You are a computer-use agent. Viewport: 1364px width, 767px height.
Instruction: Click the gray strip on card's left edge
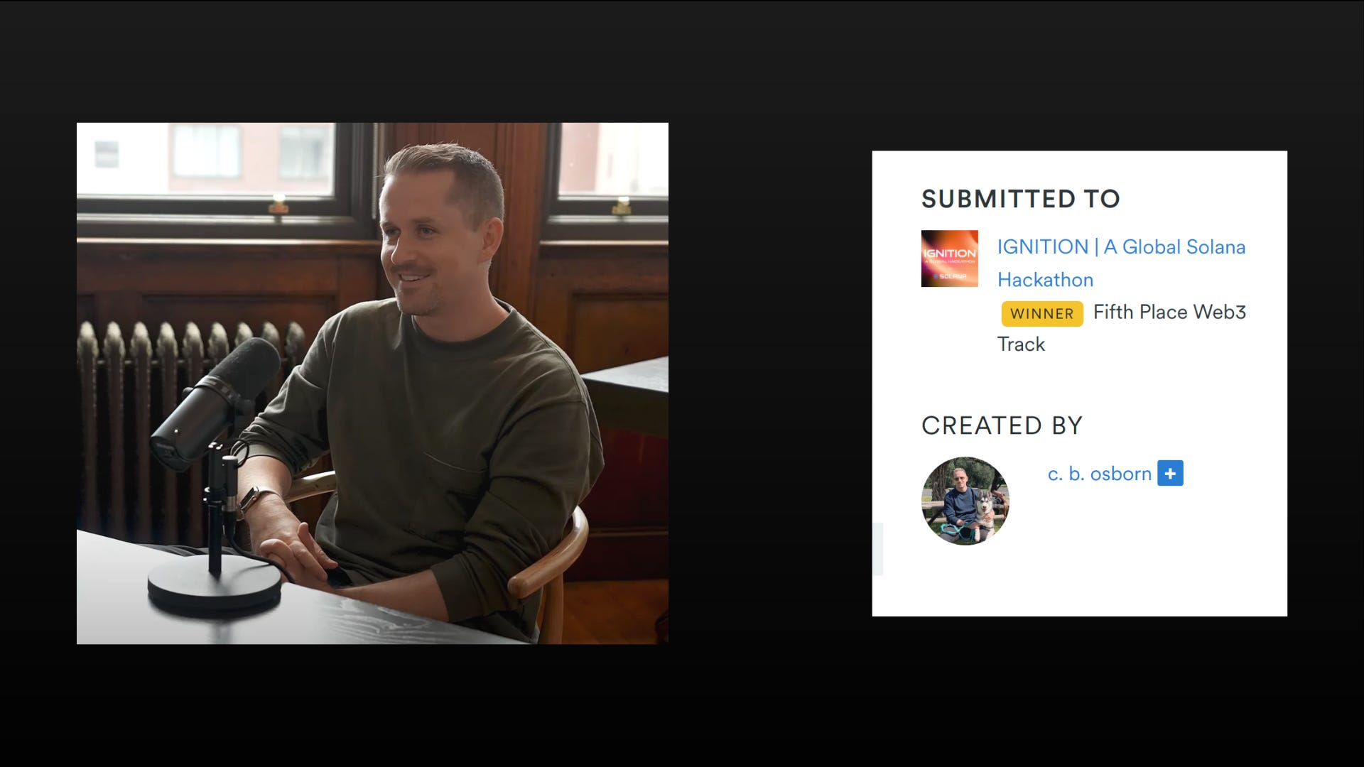[878, 548]
